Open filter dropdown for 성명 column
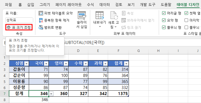This screenshot has width=201, height=103. (26, 63)
